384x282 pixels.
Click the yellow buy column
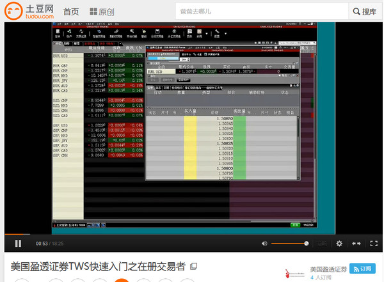[x=190, y=148]
